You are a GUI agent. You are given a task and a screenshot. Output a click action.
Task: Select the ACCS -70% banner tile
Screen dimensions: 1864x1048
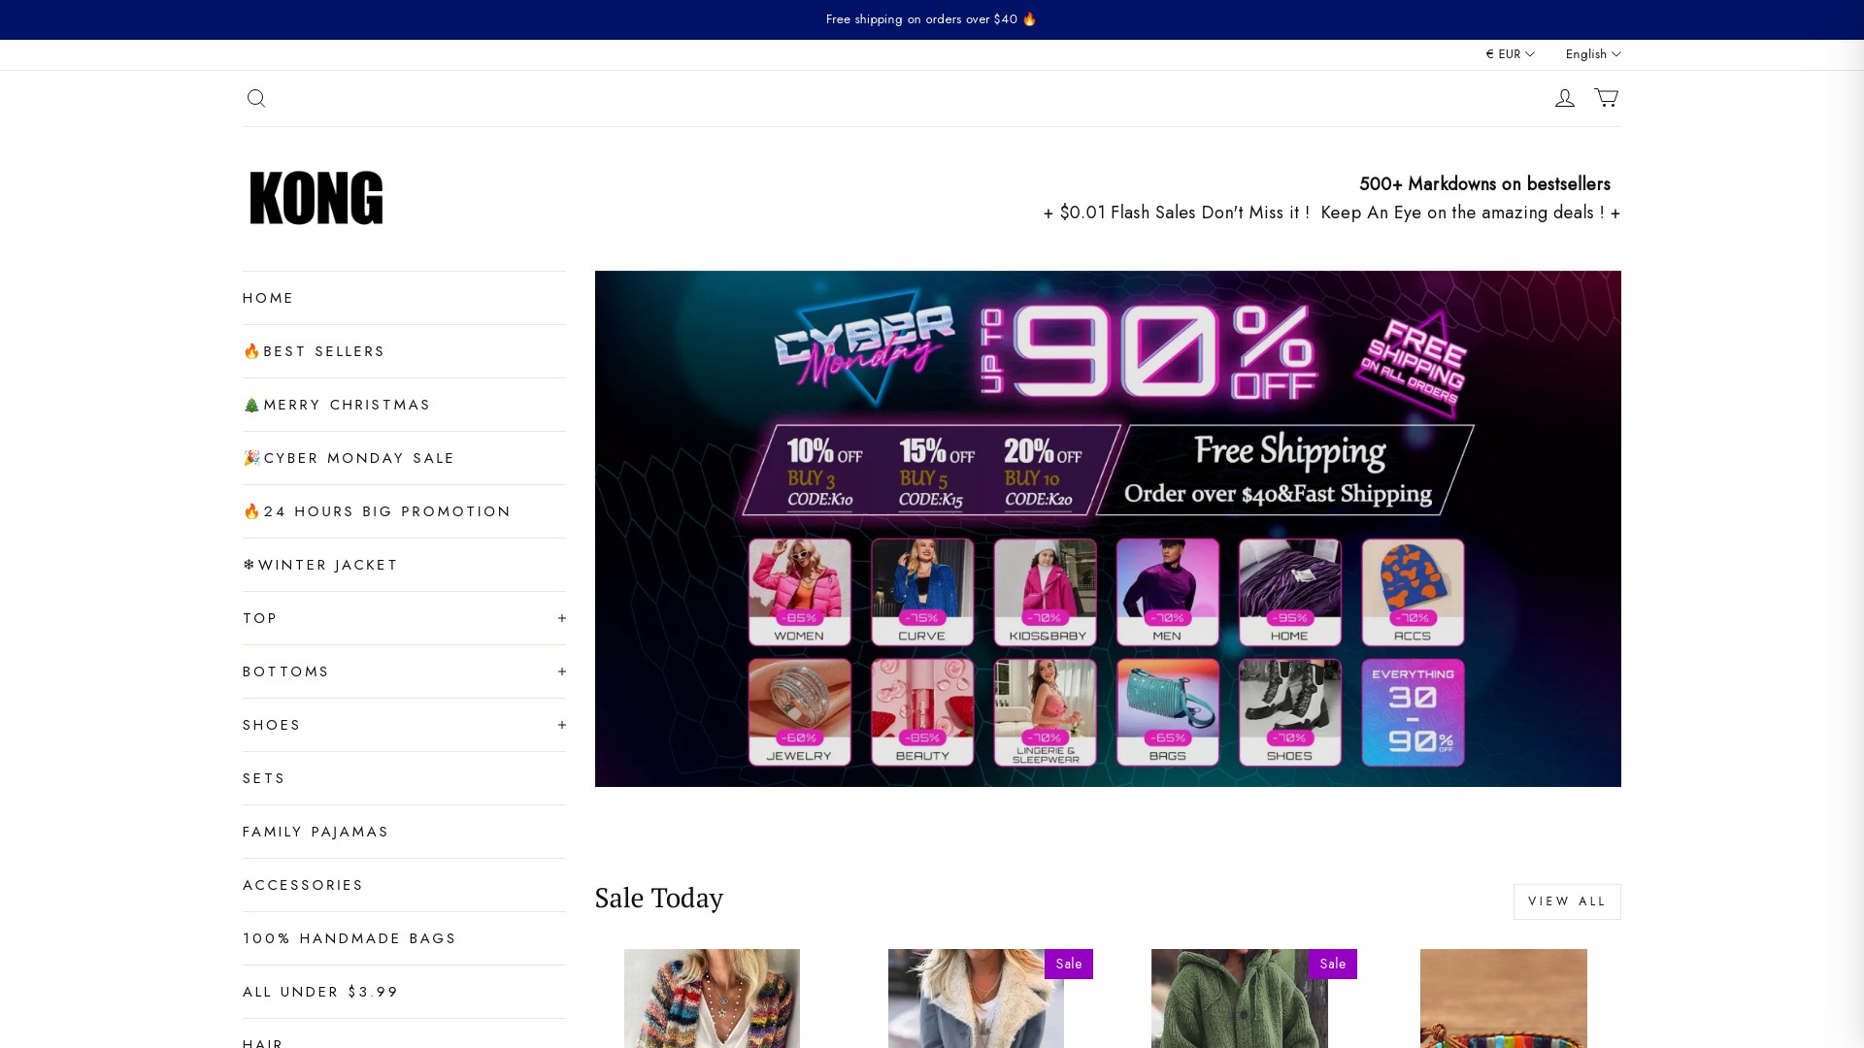point(1414,592)
